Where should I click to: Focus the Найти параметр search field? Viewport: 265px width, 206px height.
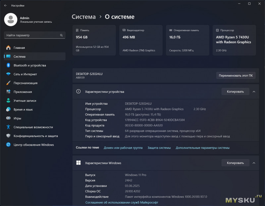[x=35, y=35]
